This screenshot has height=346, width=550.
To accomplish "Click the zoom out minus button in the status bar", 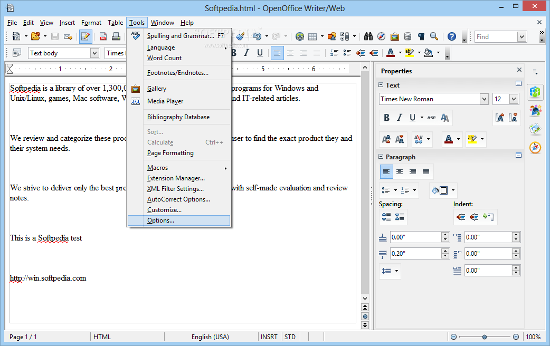I will (x=453, y=337).
